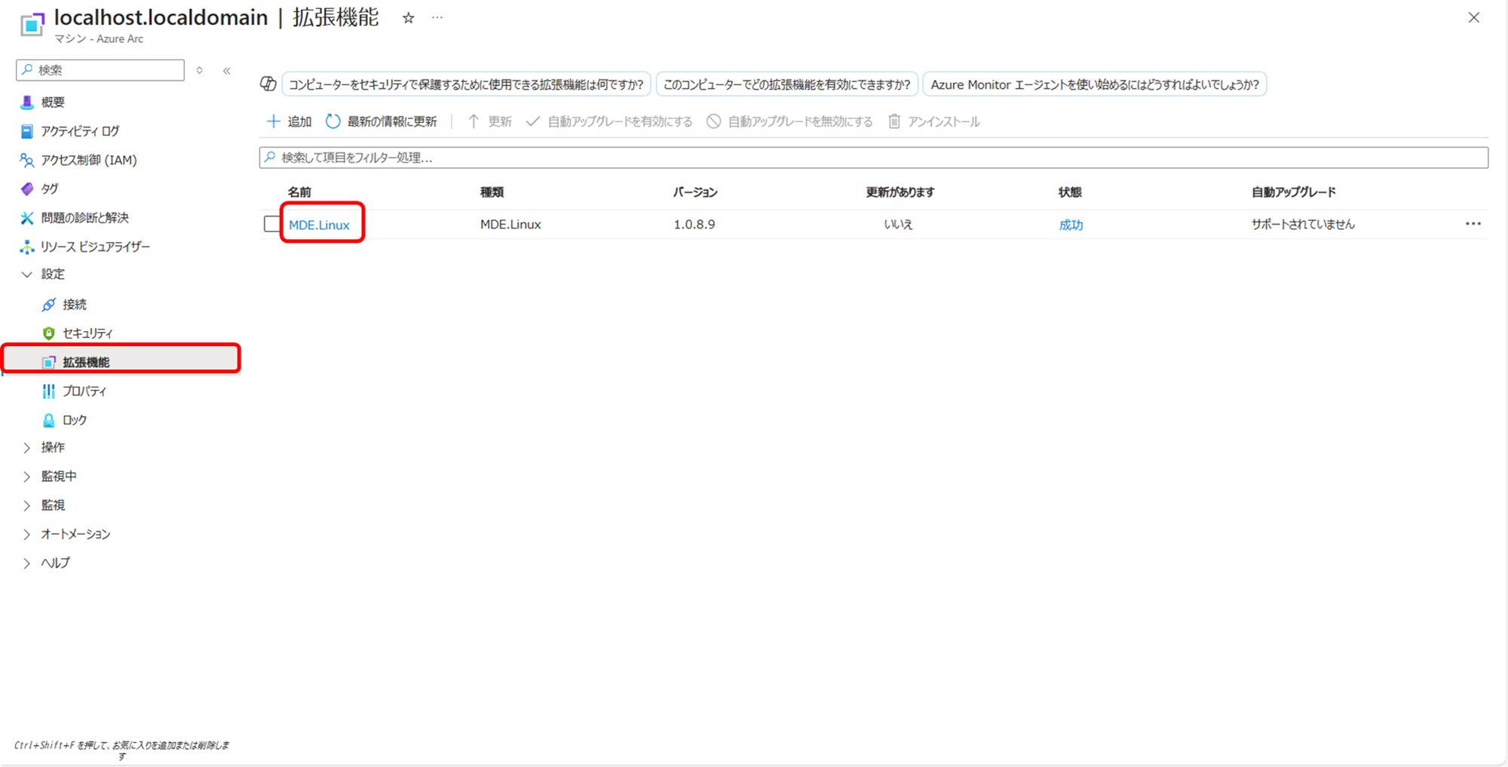Viewport: 1508px width, 767px height.
Task: Sort by 種類 column header
Action: [x=492, y=192]
